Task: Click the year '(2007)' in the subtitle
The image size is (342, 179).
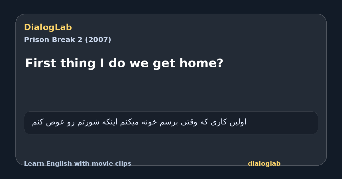Action: 98,40
